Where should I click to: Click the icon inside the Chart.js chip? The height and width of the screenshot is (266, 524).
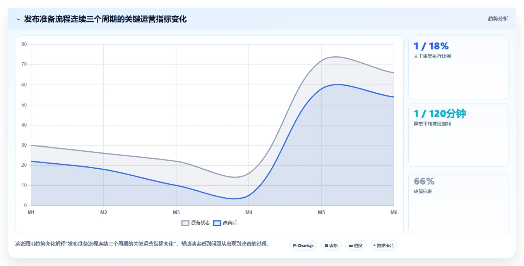(x=295, y=246)
